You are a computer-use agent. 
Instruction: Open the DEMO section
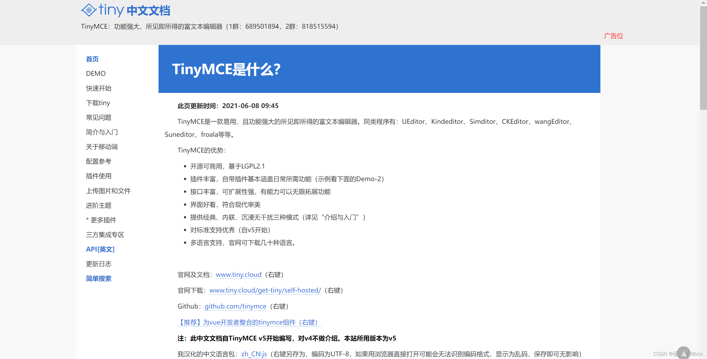pos(96,73)
